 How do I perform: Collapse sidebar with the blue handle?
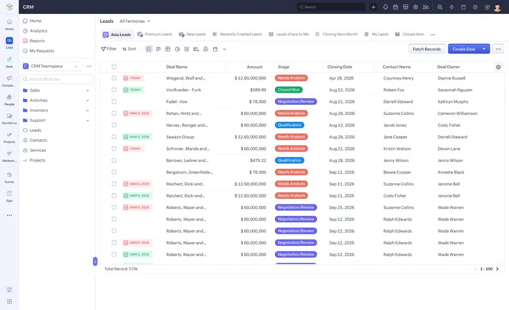pyautogui.click(x=95, y=261)
